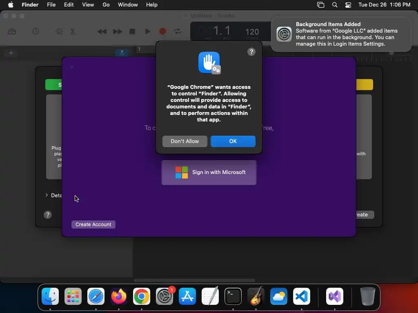Open the Edit menu

pos(69,5)
